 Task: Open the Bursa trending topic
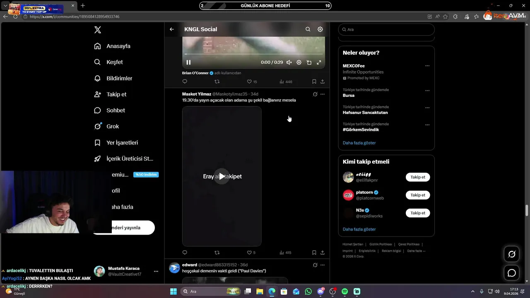click(349, 95)
